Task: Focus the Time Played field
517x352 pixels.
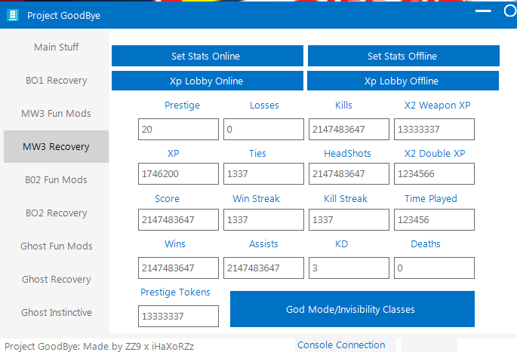Action: click(434, 220)
